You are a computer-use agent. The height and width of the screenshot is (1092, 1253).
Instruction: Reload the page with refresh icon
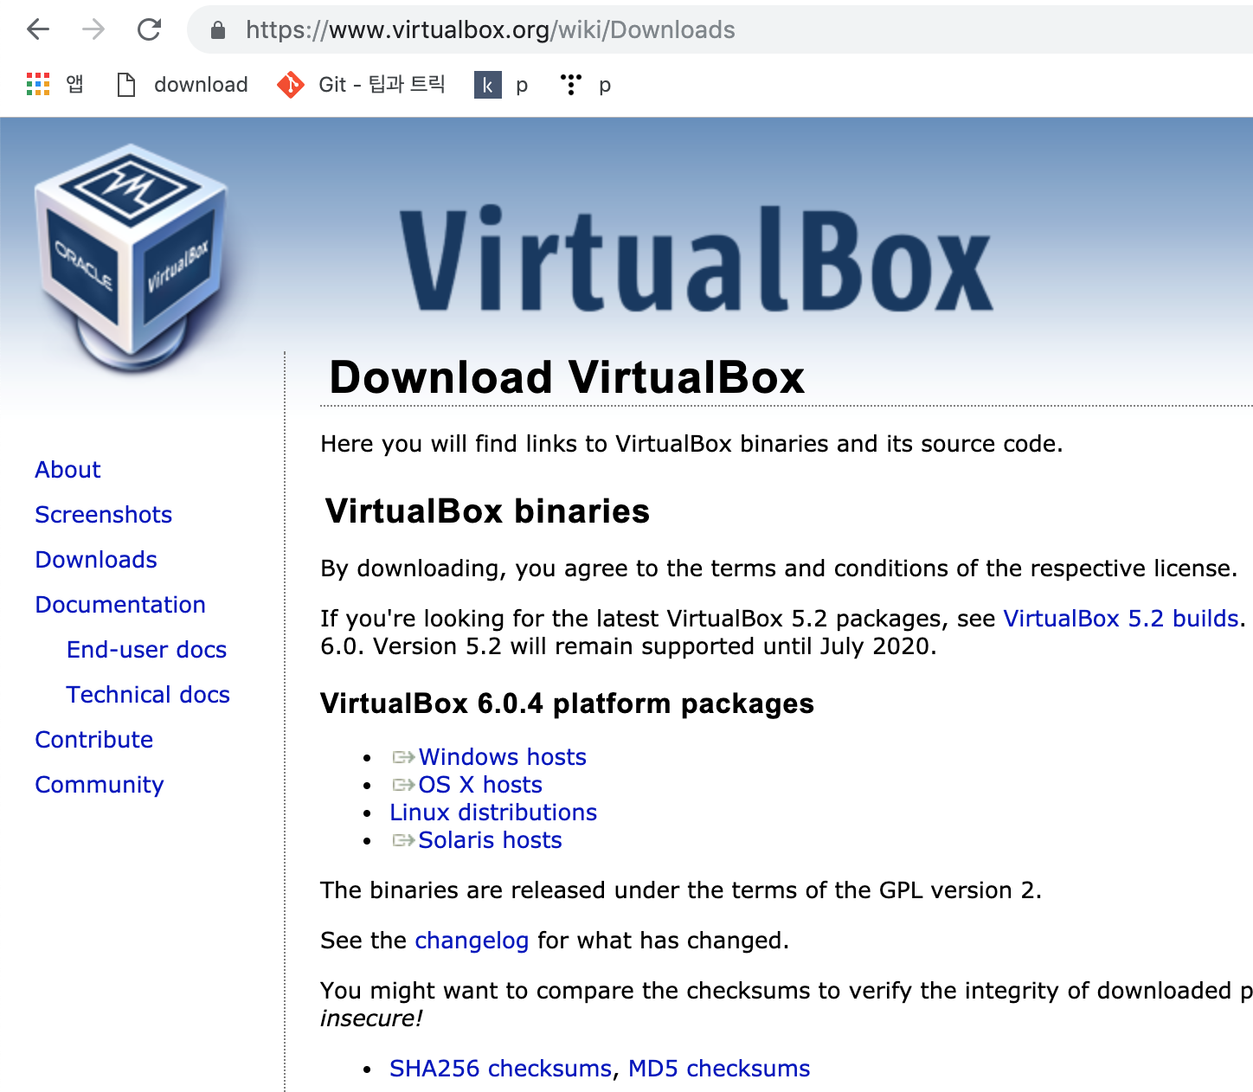[x=150, y=29]
